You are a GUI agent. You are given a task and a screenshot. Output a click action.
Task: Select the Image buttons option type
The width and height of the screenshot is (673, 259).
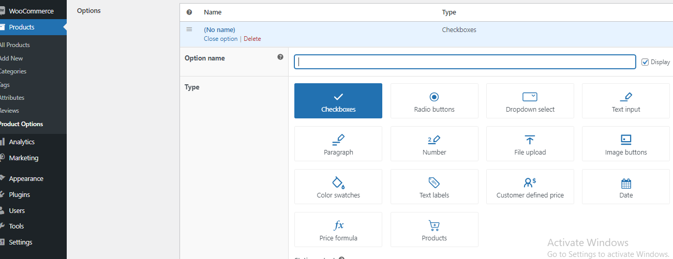[x=625, y=144]
